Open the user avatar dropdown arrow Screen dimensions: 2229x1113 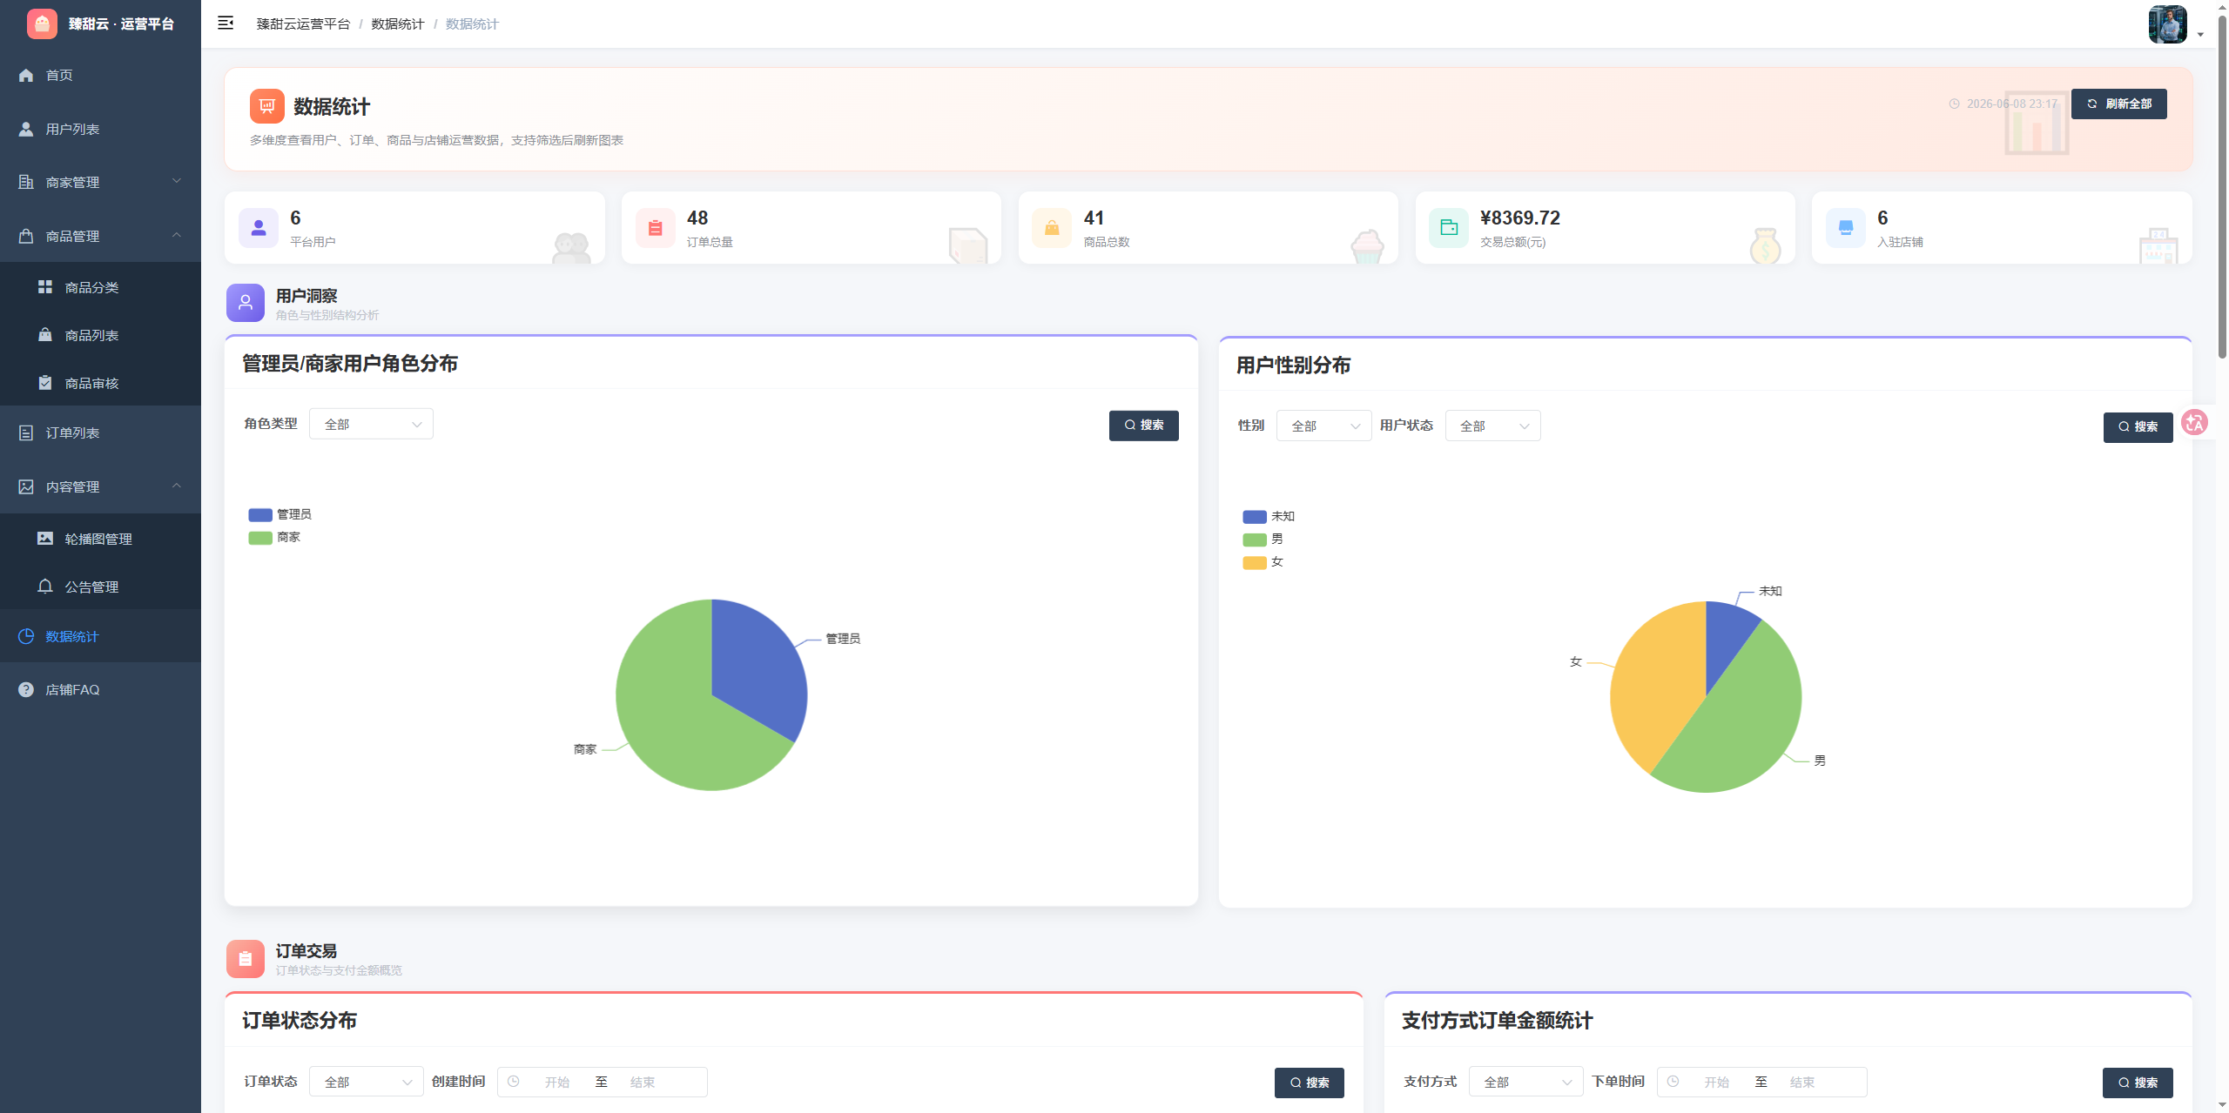click(x=2200, y=35)
